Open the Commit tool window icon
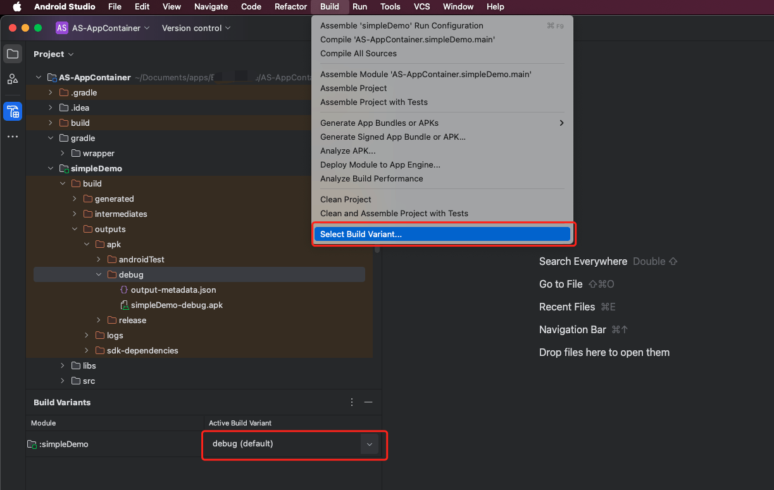This screenshot has height=490, width=774. (x=13, y=79)
